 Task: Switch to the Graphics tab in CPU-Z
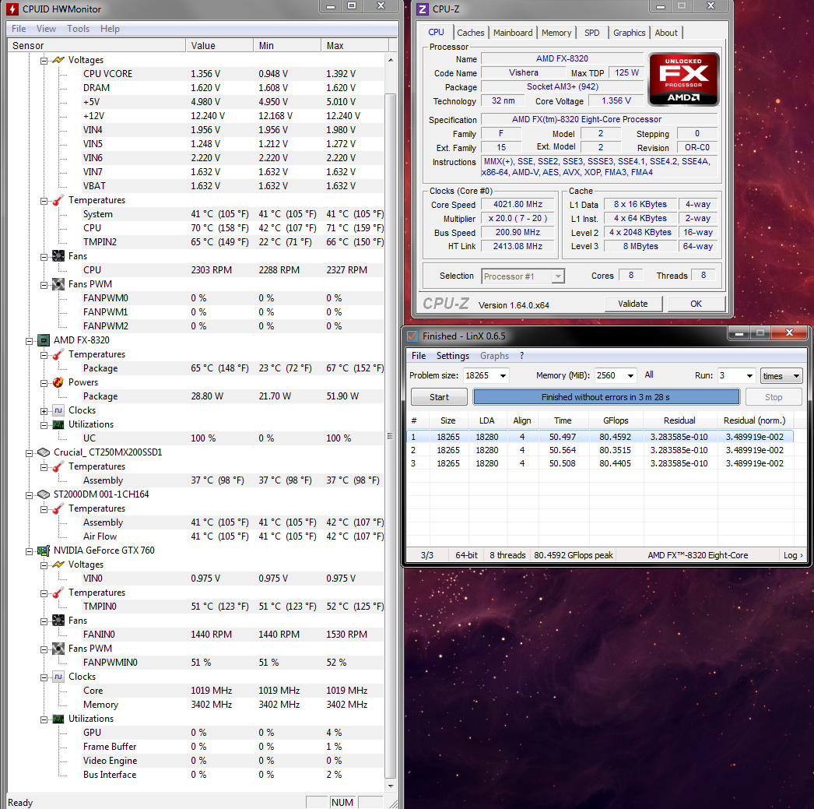point(630,33)
